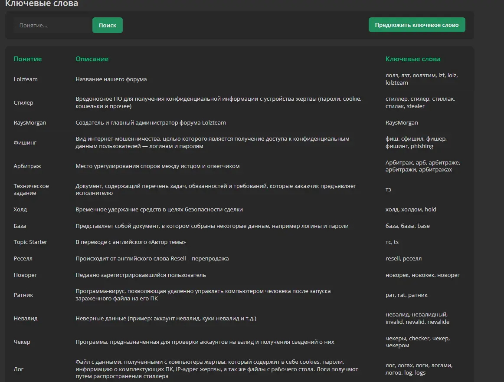Select the 'Ресселл' term cell
The width and height of the screenshot is (504, 382).
tap(23, 258)
